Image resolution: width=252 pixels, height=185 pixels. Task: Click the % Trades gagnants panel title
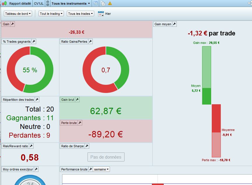pyautogui.click(x=17, y=42)
